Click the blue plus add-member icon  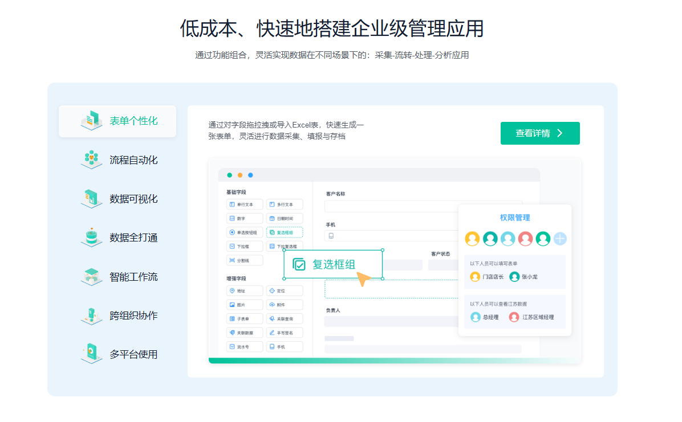tap(560, 239)
